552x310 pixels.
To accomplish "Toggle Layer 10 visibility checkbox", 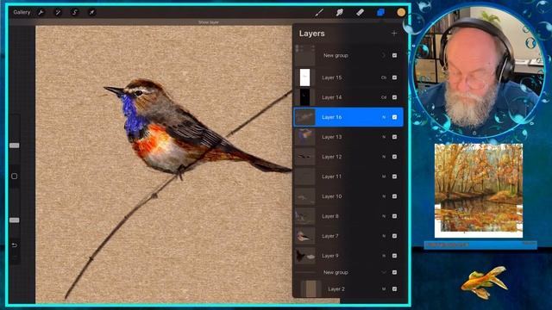I will (394, 196).
